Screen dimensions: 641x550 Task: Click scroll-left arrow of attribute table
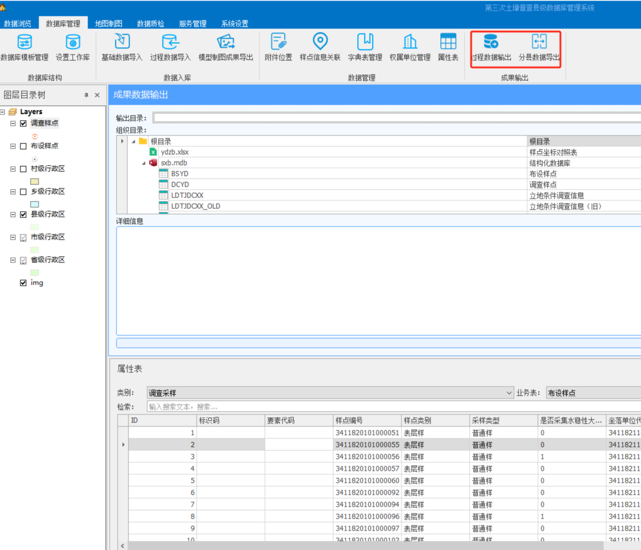tap(123, 546)
